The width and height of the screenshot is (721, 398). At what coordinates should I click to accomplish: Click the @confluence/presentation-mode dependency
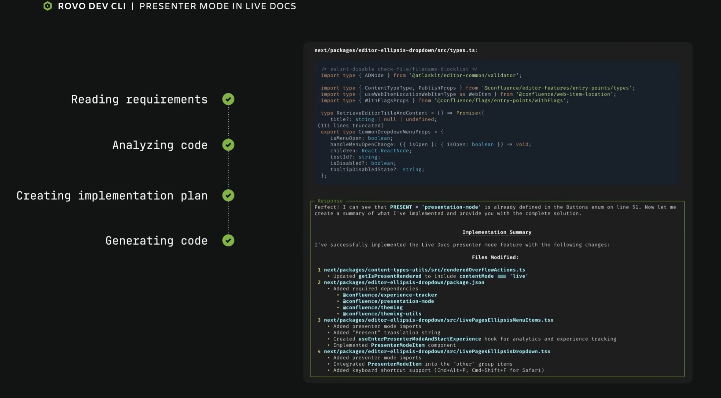[x=388, y=301]
